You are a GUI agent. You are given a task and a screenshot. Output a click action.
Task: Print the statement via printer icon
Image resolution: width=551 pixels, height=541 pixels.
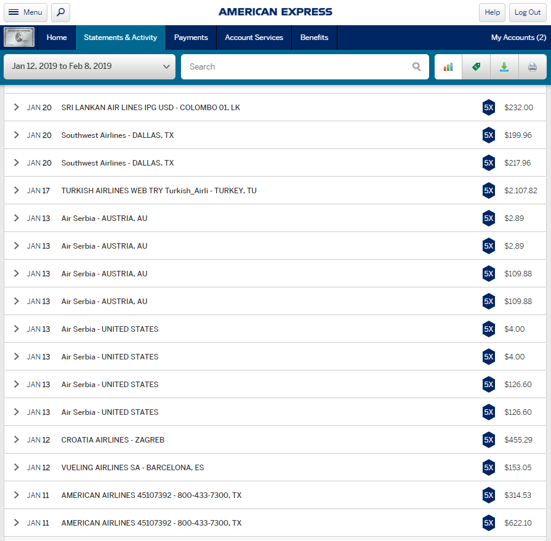pos(533,66)
